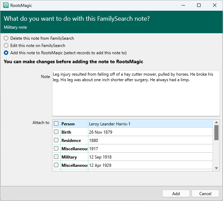Click the Cancel button
This screenshot has height=201, width=223.
[x=205, y=194]
